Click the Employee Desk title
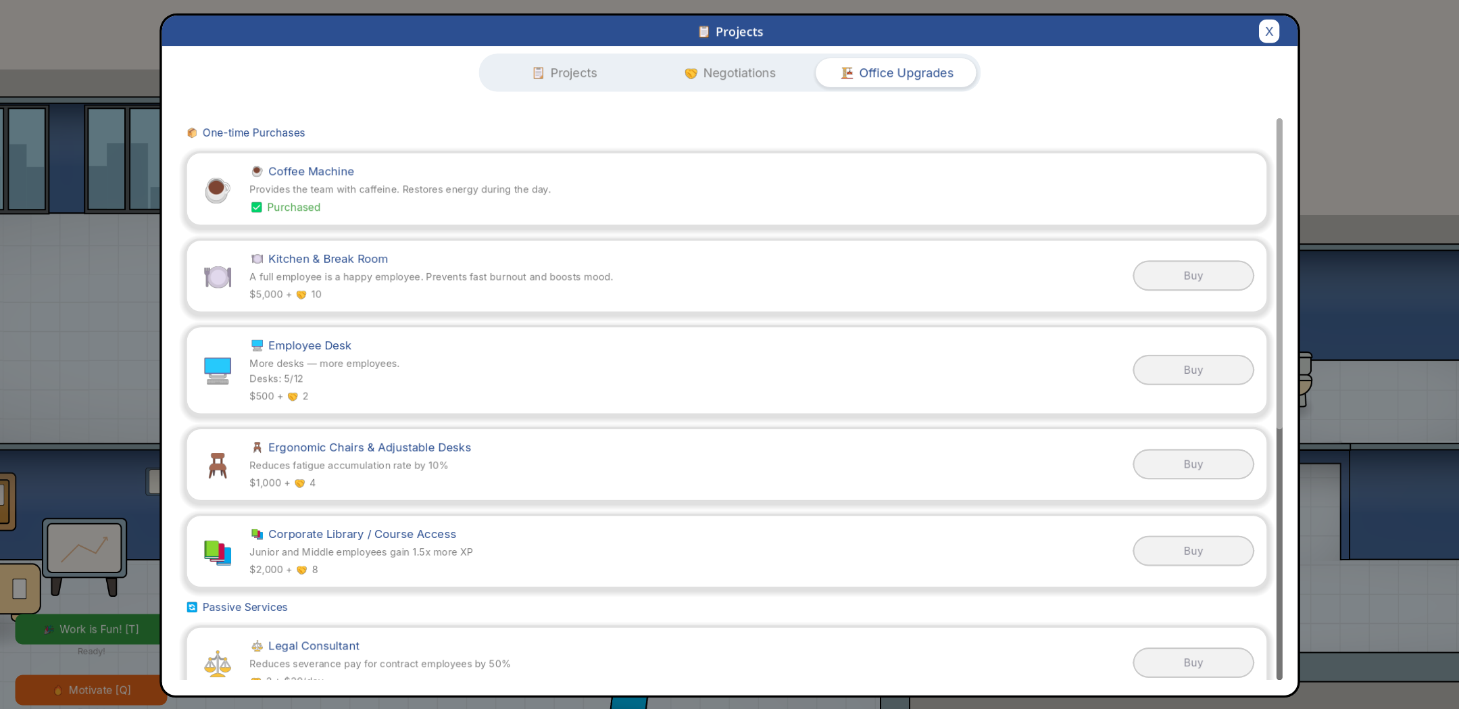The width and height of the screenshot is (1459, 709). coord(310,345)
